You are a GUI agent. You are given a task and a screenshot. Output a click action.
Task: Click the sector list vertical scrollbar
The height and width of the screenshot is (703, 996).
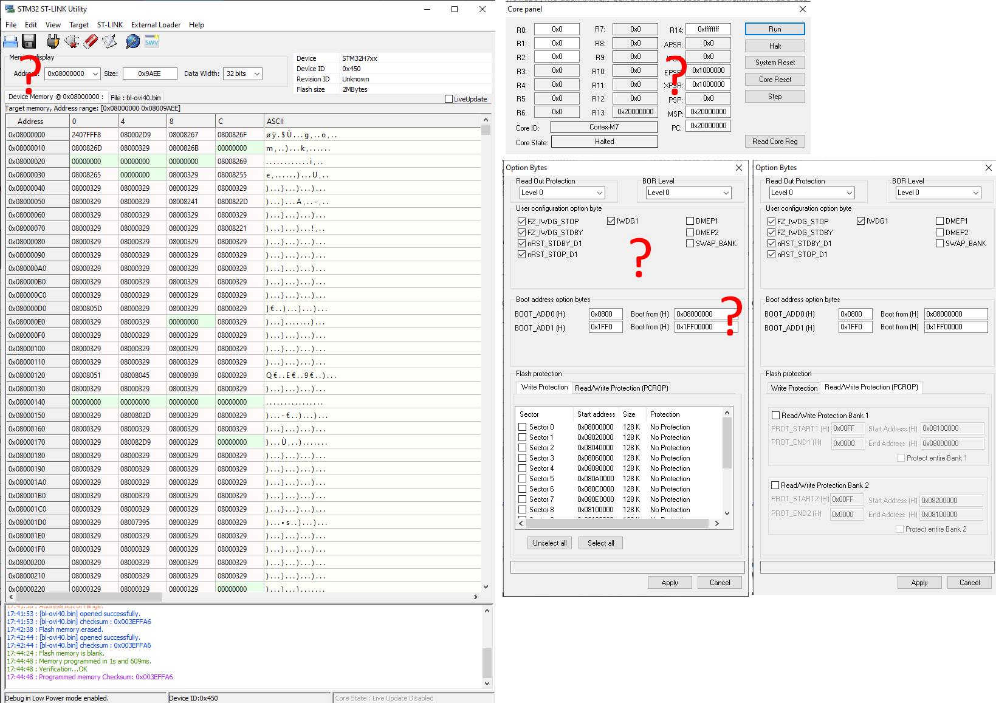(727, 462)
